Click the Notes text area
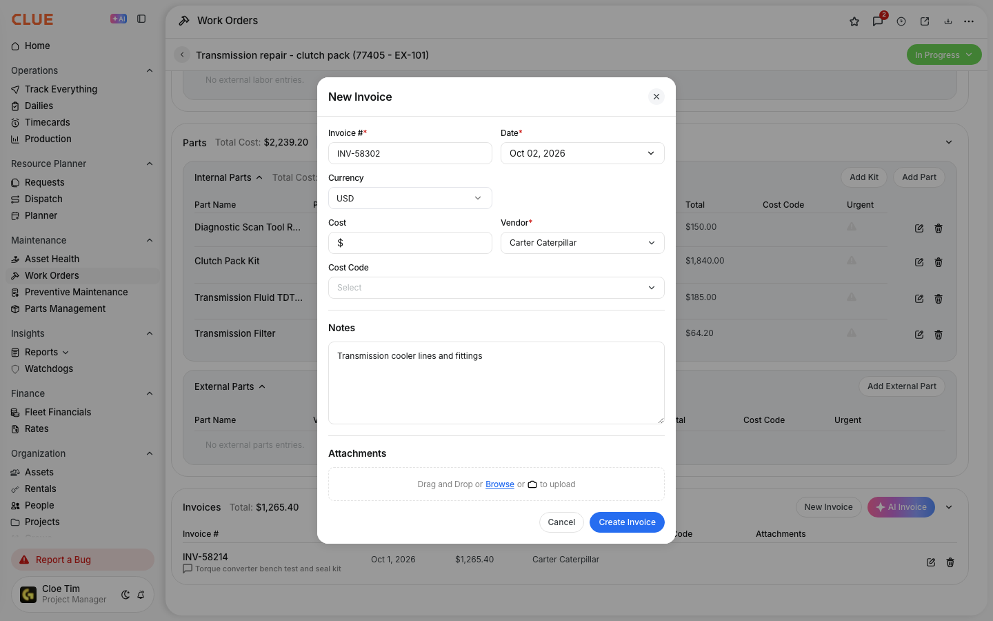 496,383
